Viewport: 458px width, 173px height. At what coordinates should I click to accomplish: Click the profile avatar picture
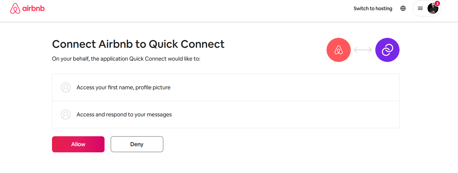click(433, 8)
